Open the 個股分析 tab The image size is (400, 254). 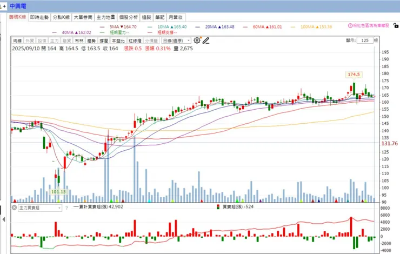[x=128, y=17]
